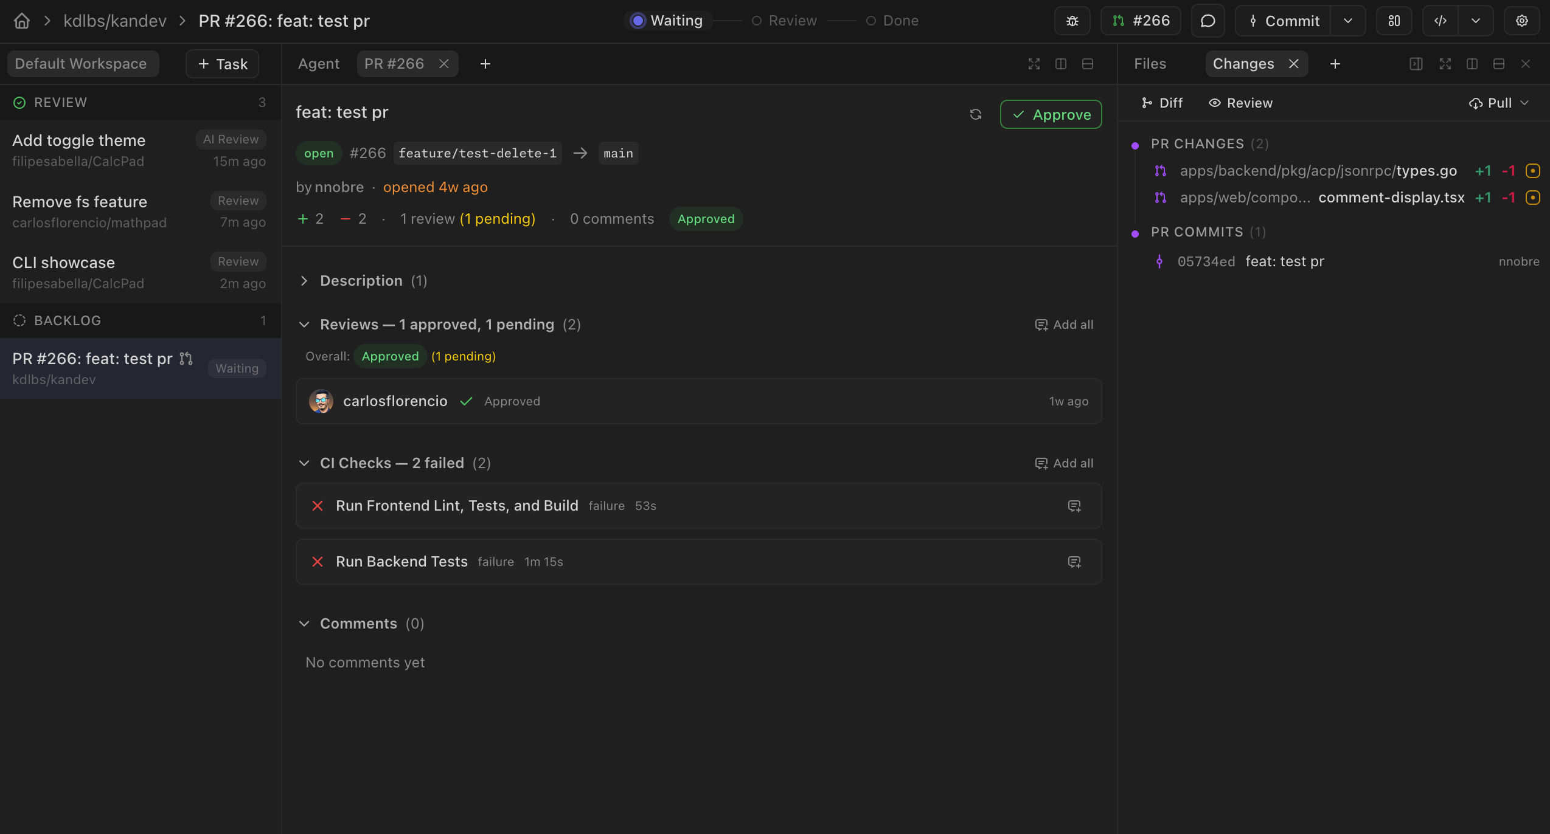Click the home icon in breadcrumb

(22, 21)
